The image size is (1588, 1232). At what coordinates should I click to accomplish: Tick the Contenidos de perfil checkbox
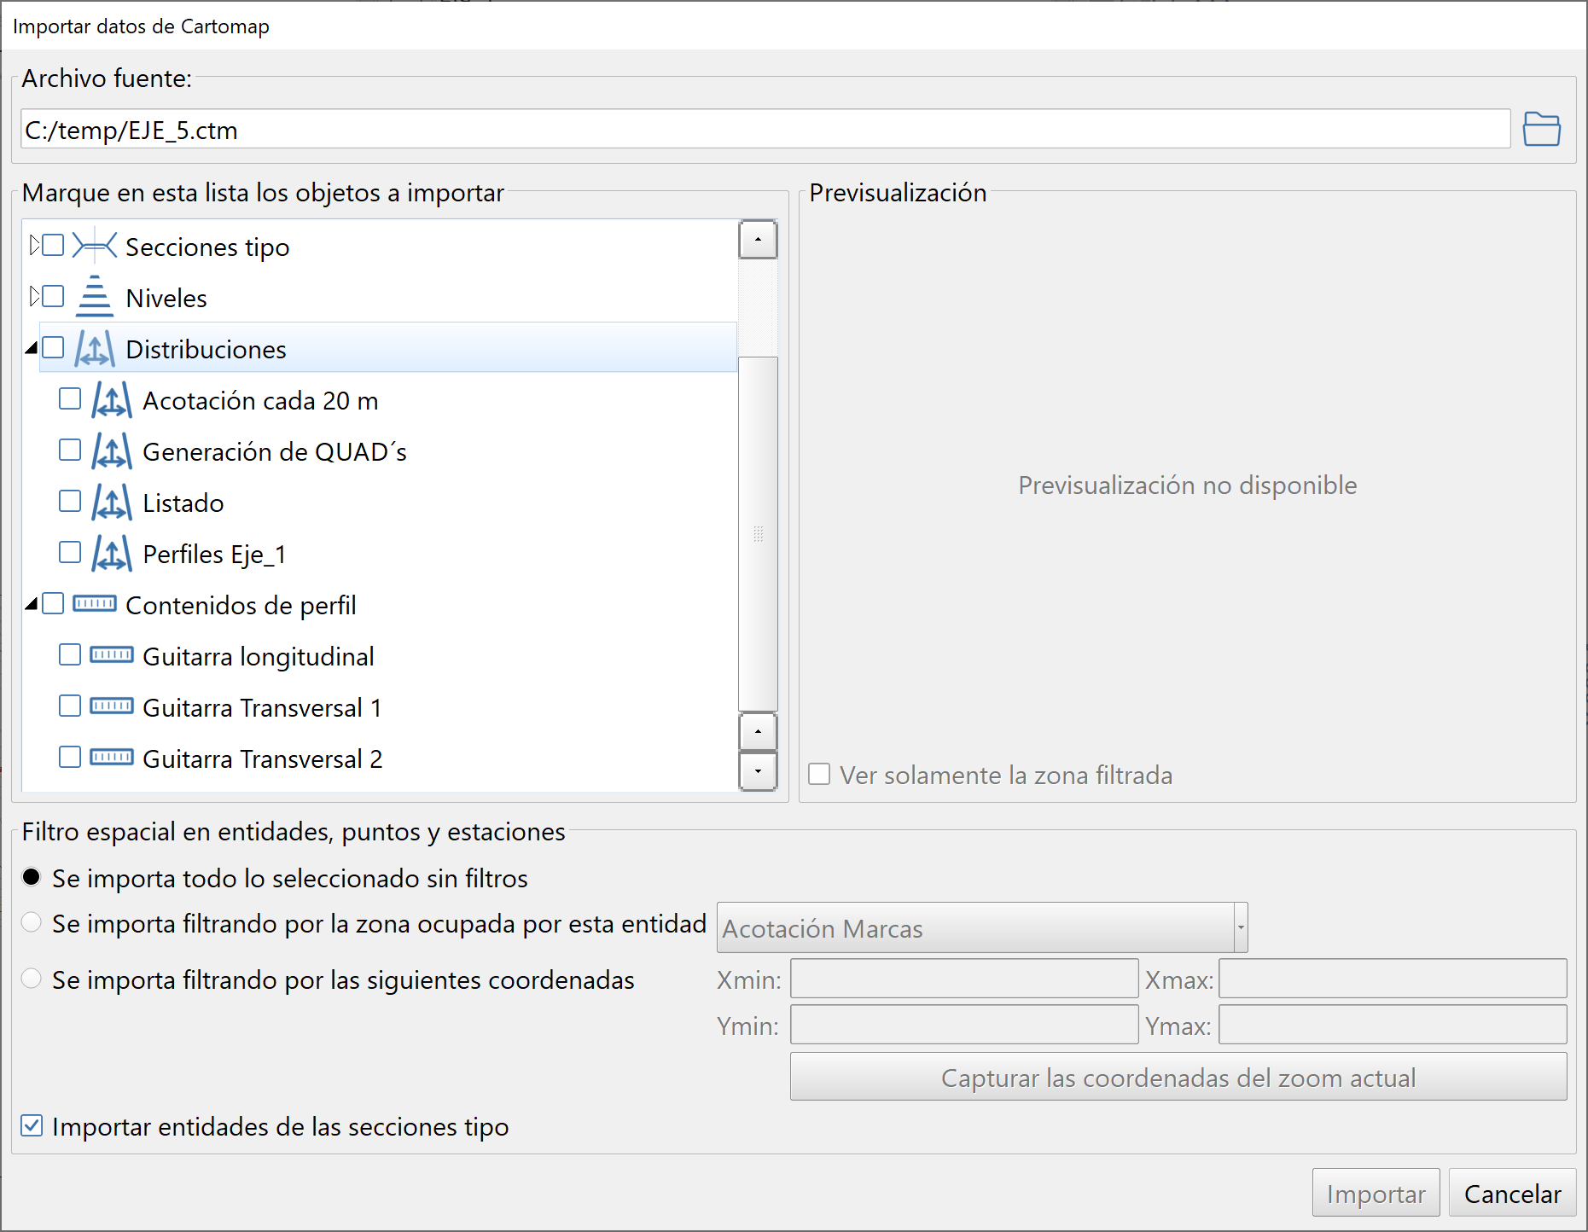coord(53,604)
